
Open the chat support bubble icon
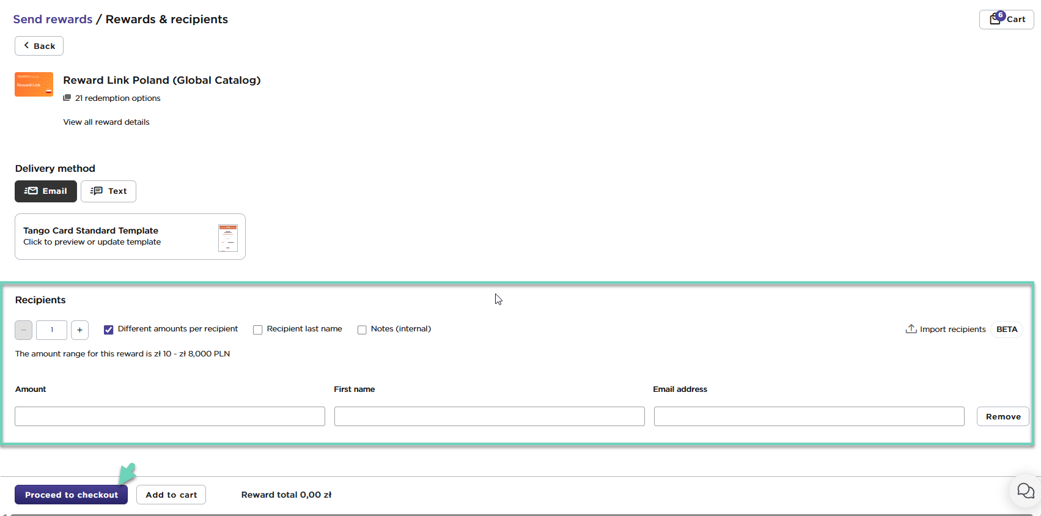[1025, 490]
